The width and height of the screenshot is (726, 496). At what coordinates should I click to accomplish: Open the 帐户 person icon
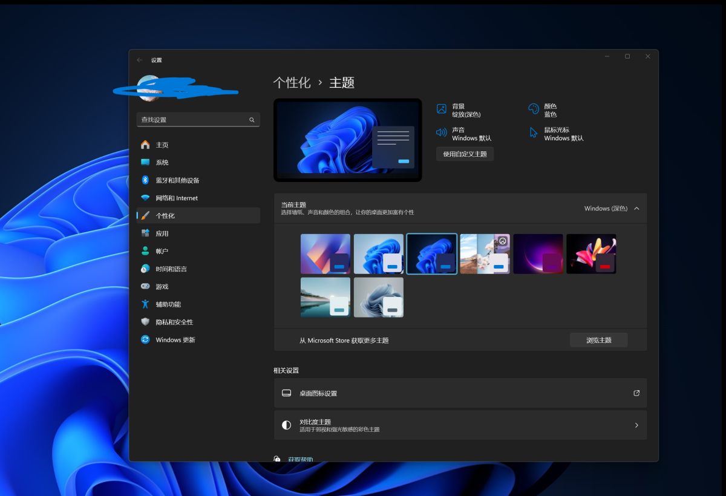145,251
